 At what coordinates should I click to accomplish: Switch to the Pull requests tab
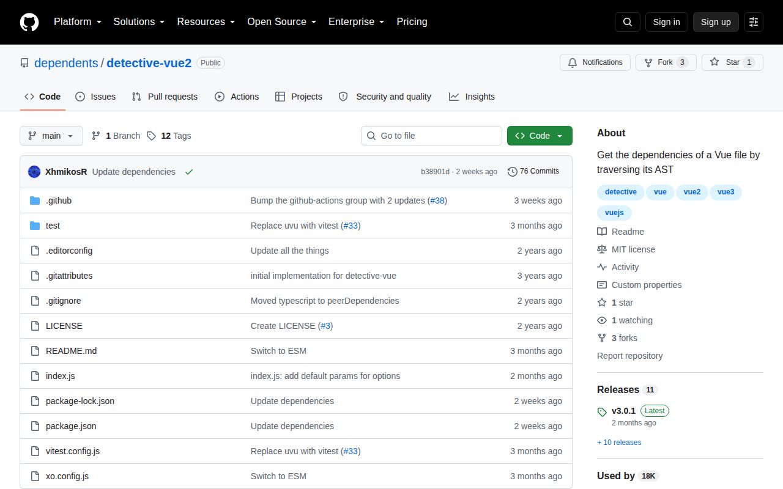[x=165, y=97]
